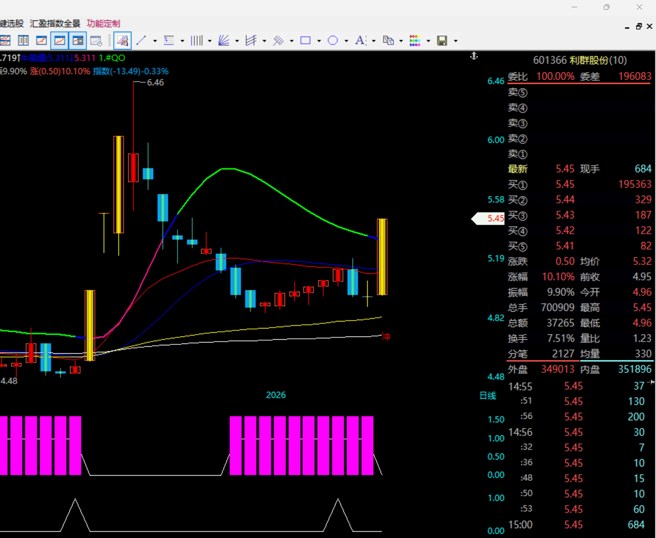Click the 日线 period label

[488, 395]
